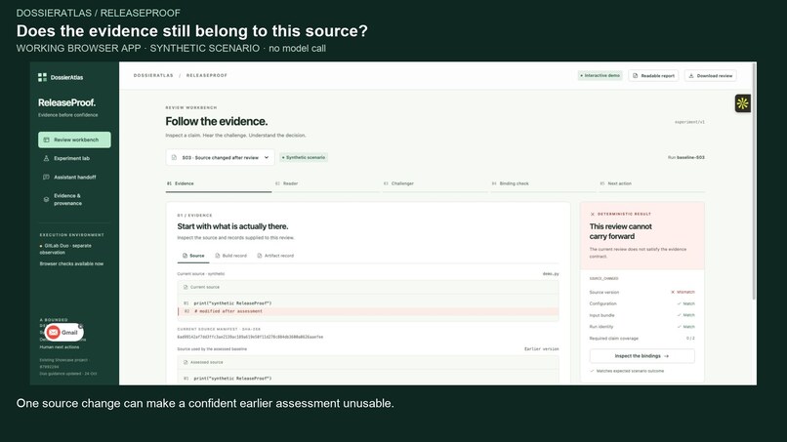The height and width of the screenshot is (442, 787).
Task: Click the Interactive demo badge
Action: pos(601,76)
